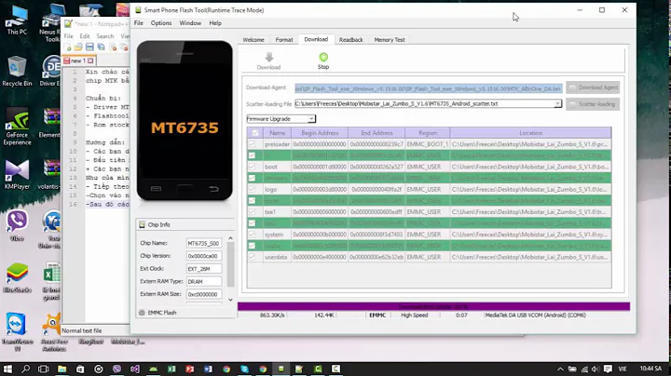Select the Recycle Bin desktop icon
The image size is (671, 376).
(17, 72)
